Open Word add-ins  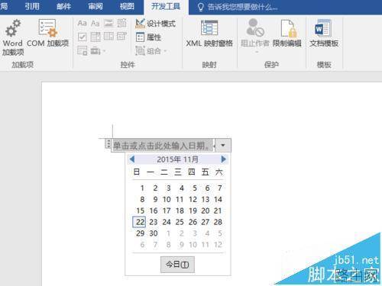(13, 37)
